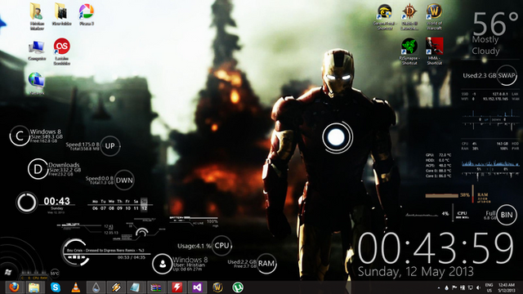The height and width of the screenshot is (294, 523).
Task: Launch the HMA Hitman shortcut
Action: [434, 51]
